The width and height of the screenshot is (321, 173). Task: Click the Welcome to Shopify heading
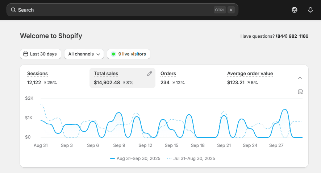point(51,36)
